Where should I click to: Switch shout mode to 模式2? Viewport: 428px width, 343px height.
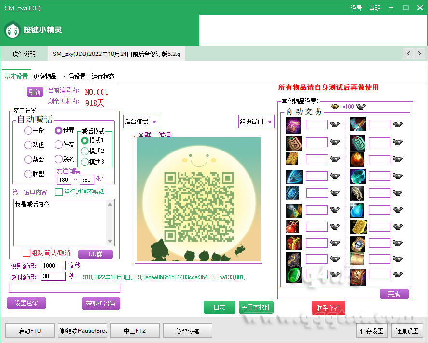click(84, 151)
